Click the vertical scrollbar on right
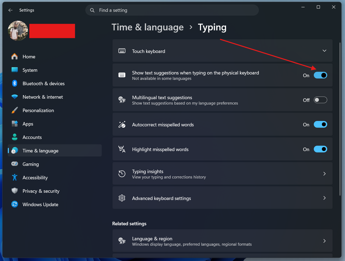 pyautogui.click(x=340, y=119)
